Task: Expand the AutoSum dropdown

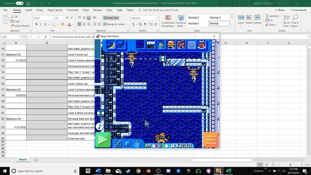Action: [x=281, y=16]
